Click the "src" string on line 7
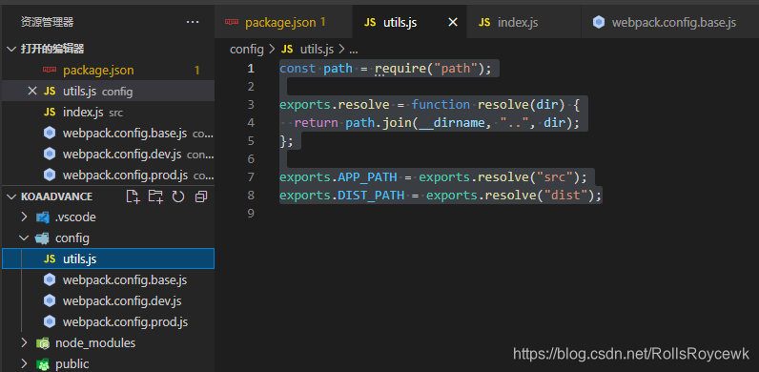Viewport: 759px width, 372px height. [x=556, y=177]
